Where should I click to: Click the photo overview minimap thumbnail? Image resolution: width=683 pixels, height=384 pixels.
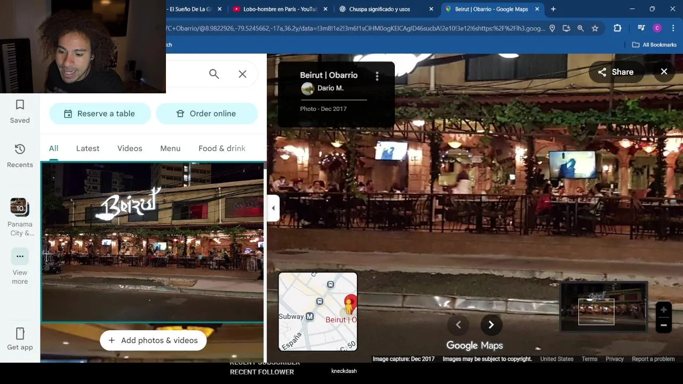(x=603, y=307)
